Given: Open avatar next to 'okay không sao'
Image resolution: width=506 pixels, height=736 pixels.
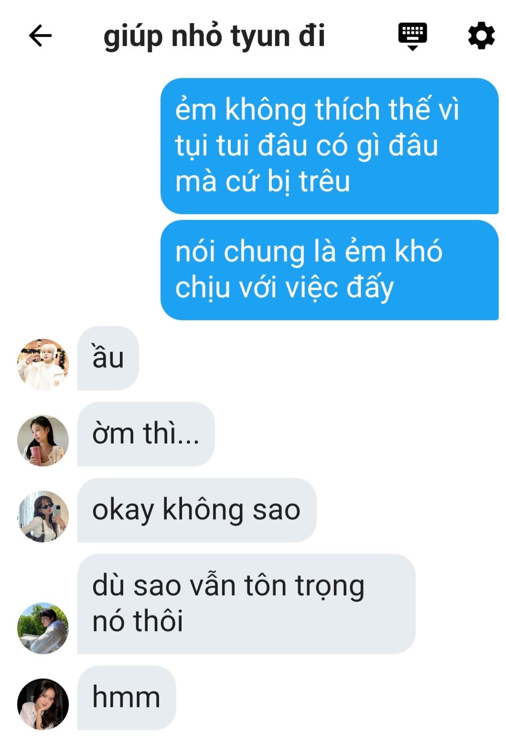Looking at the screenshot, I should point(43,516).
